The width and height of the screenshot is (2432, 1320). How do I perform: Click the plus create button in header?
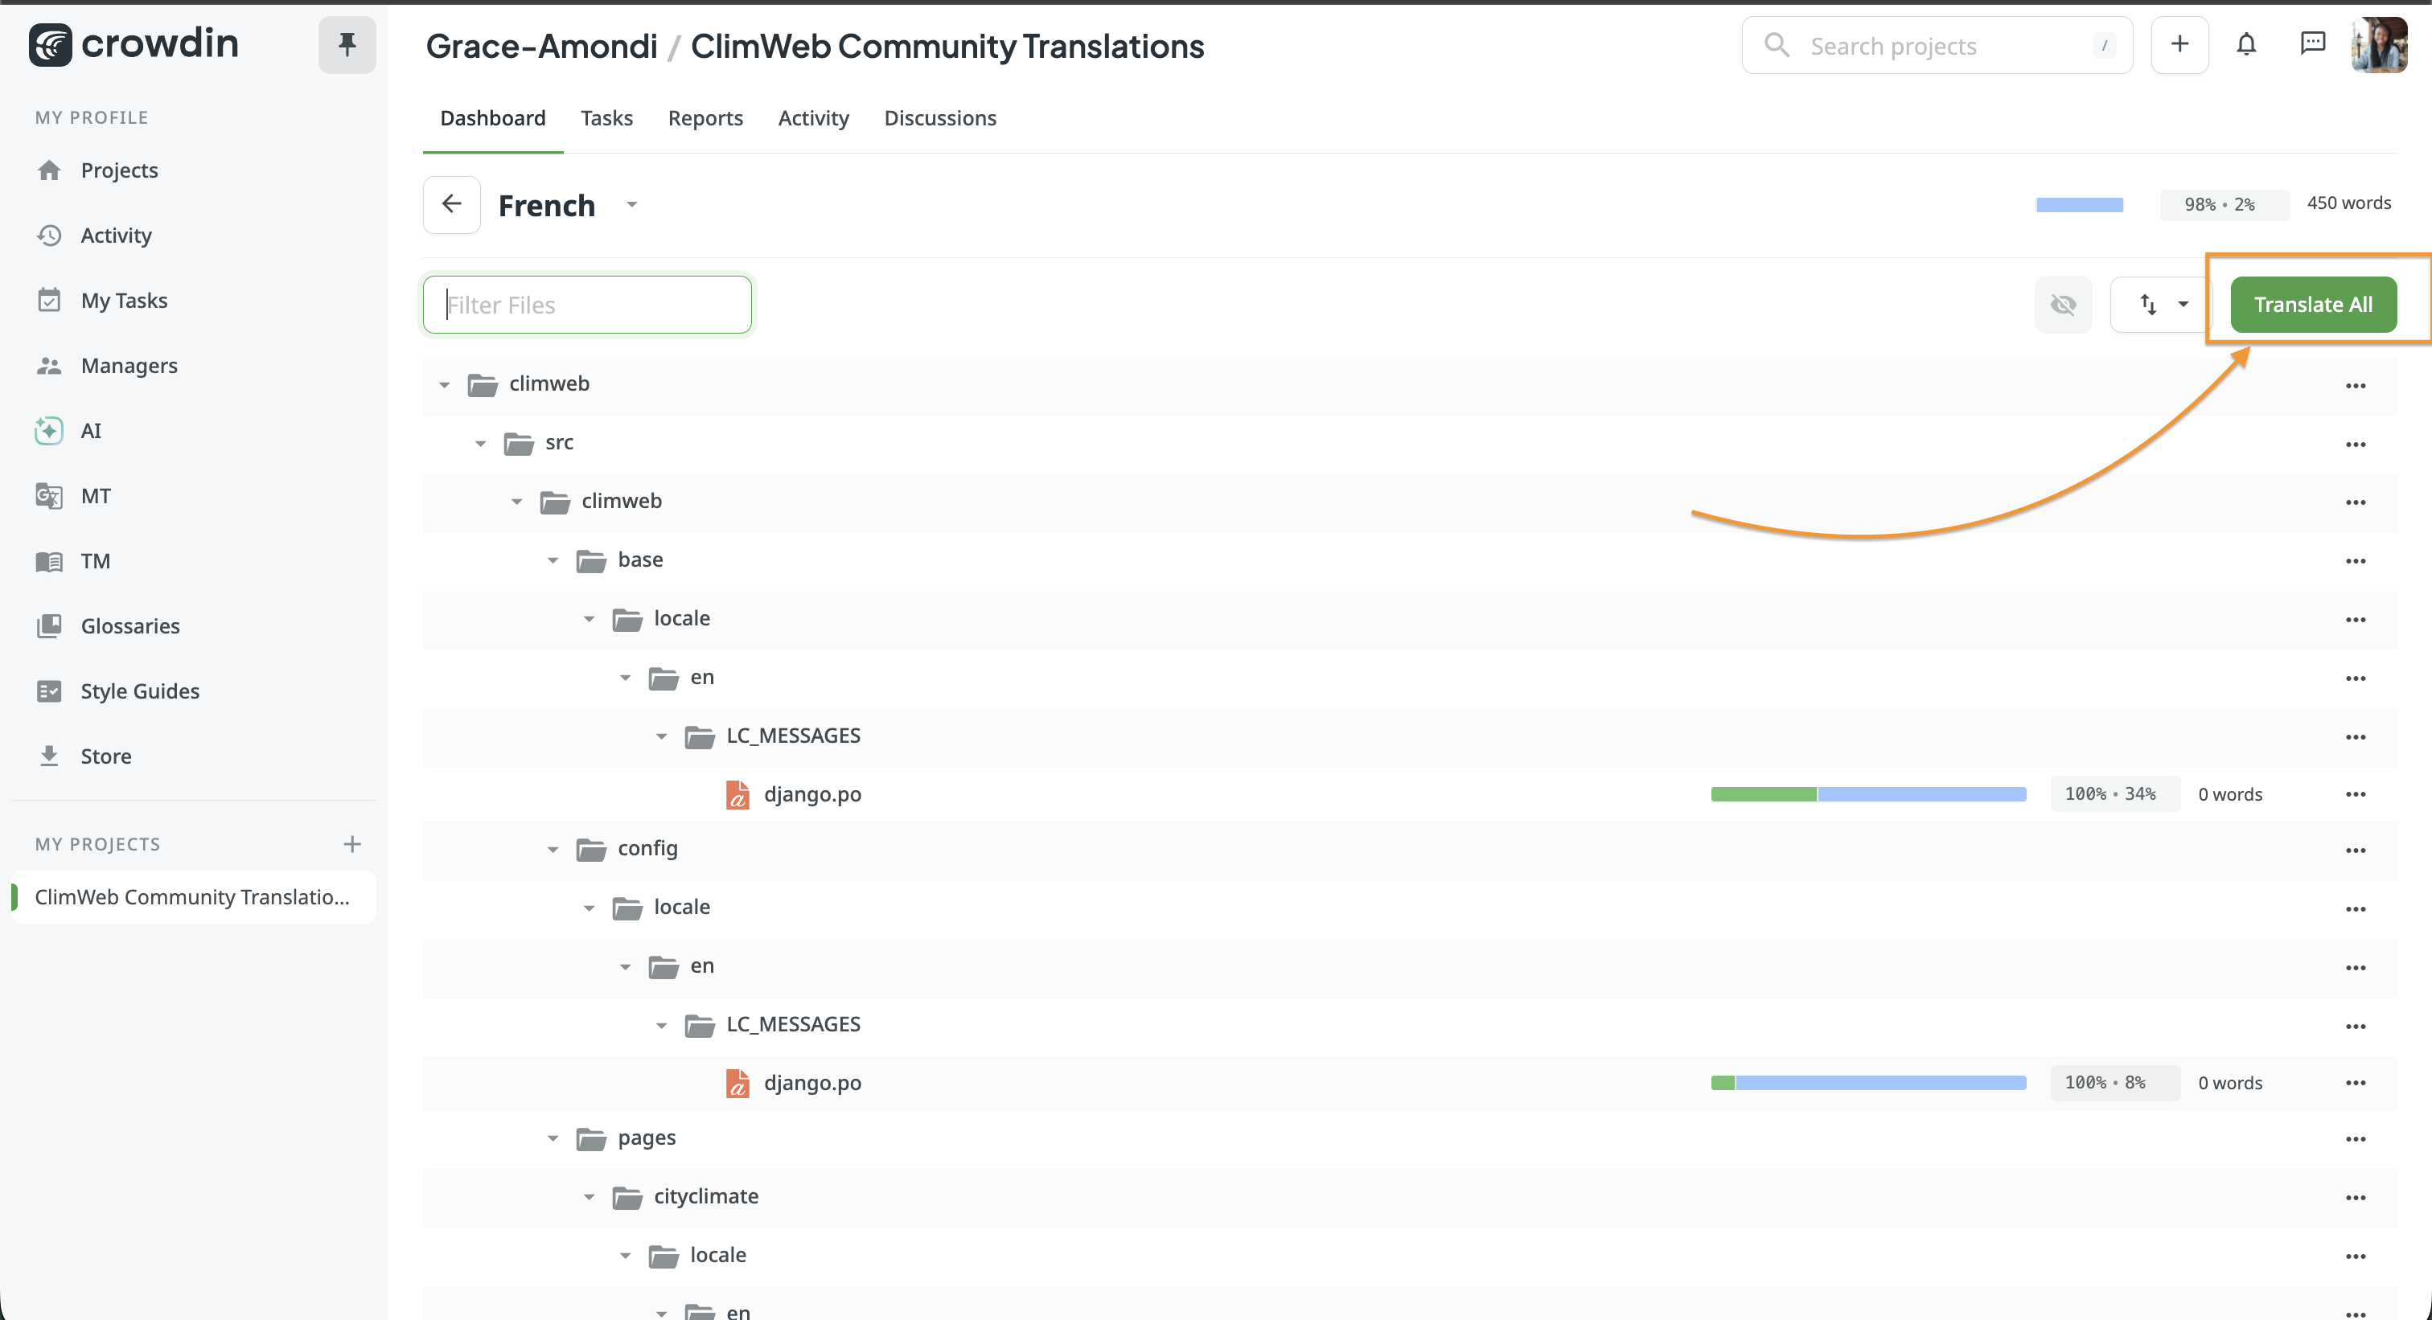pyautogui.click(x=2179, y=44)
